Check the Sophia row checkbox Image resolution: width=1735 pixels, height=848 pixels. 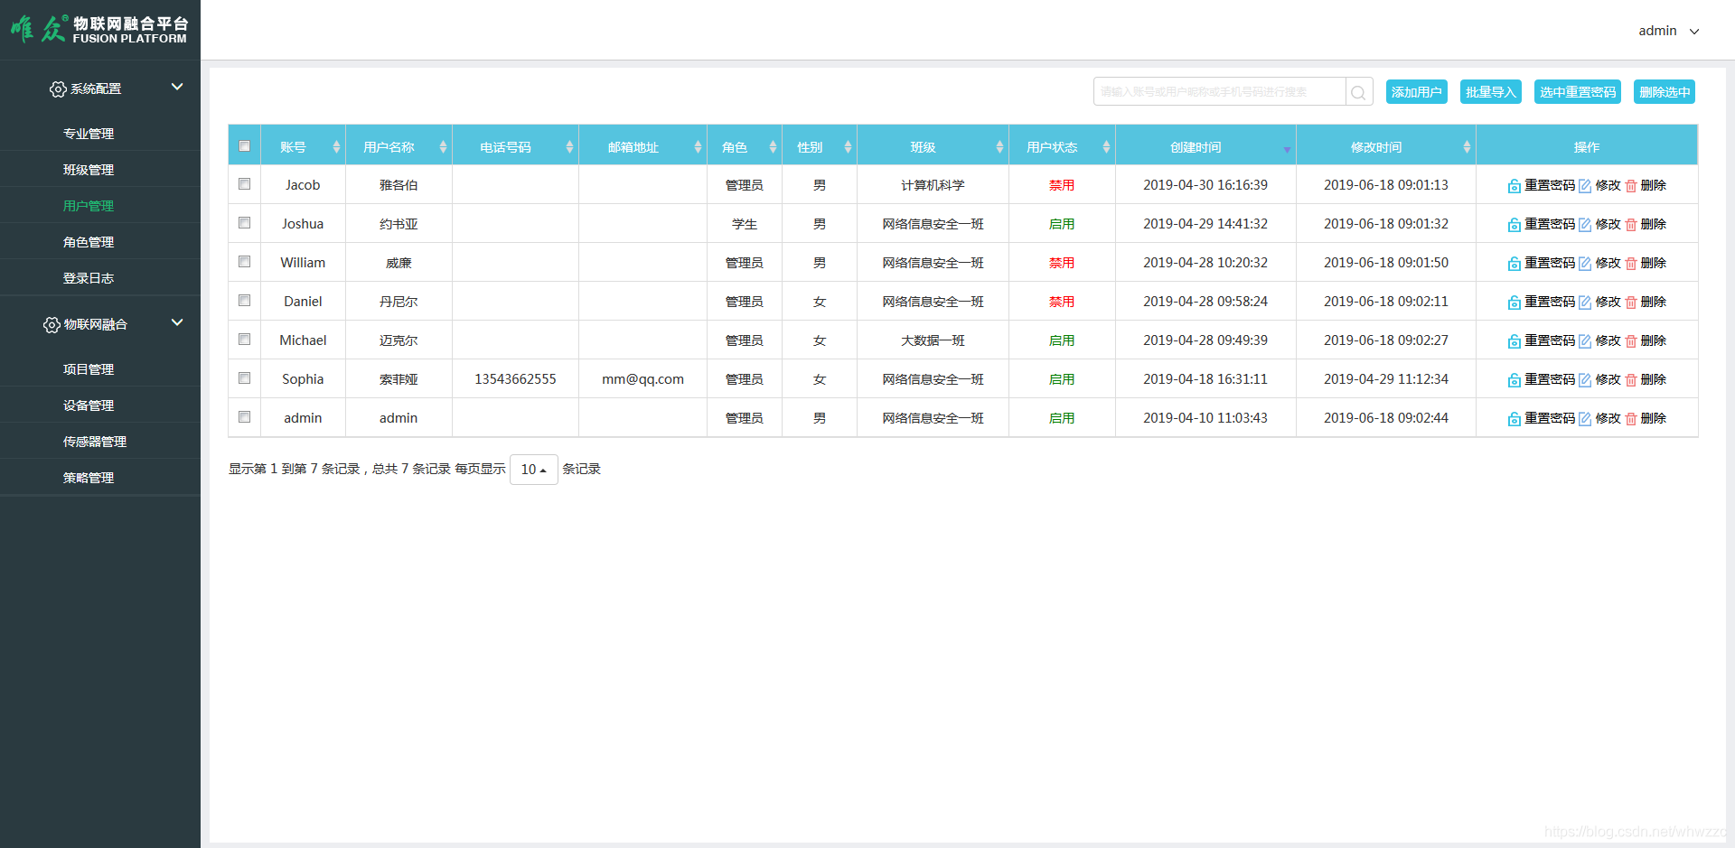[244, 378]
